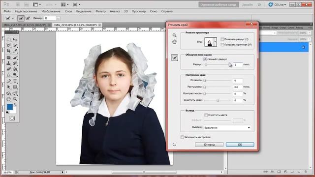Select the Type tool
315x177 pixels.
pyautogui.click(x=15, y=81)
